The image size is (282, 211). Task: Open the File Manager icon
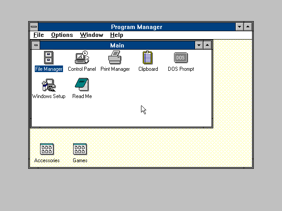pyautogui.click(x=48, y=58)
